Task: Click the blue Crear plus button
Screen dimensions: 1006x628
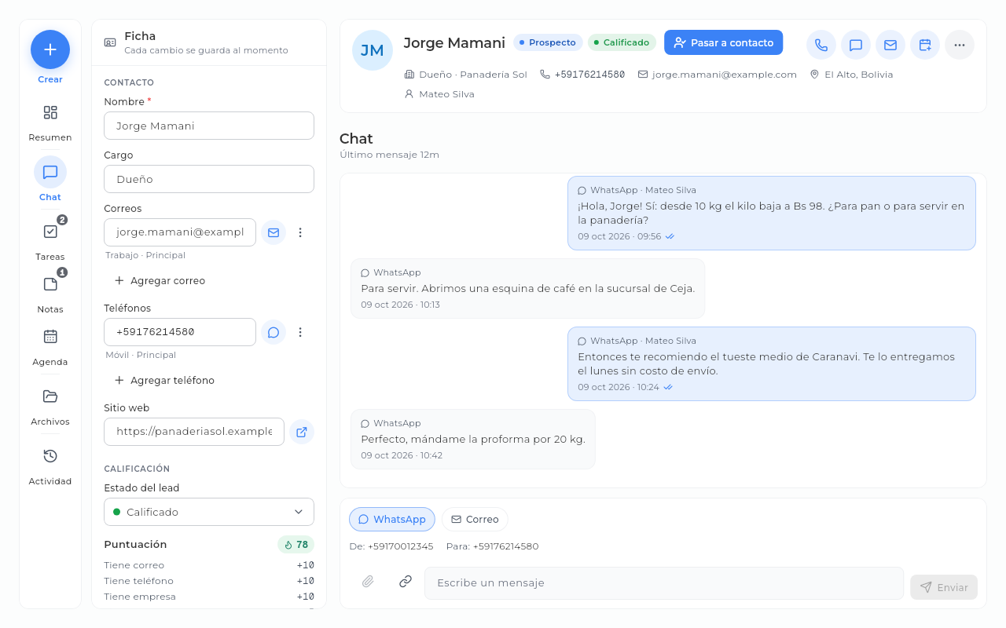Action: [x=50, y=49]
